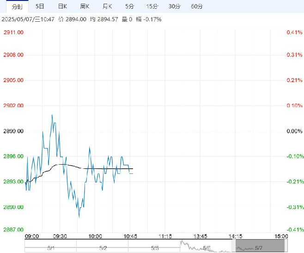
Task: Click the 5/2 section in the range navigator
Action: coord(103,246)
